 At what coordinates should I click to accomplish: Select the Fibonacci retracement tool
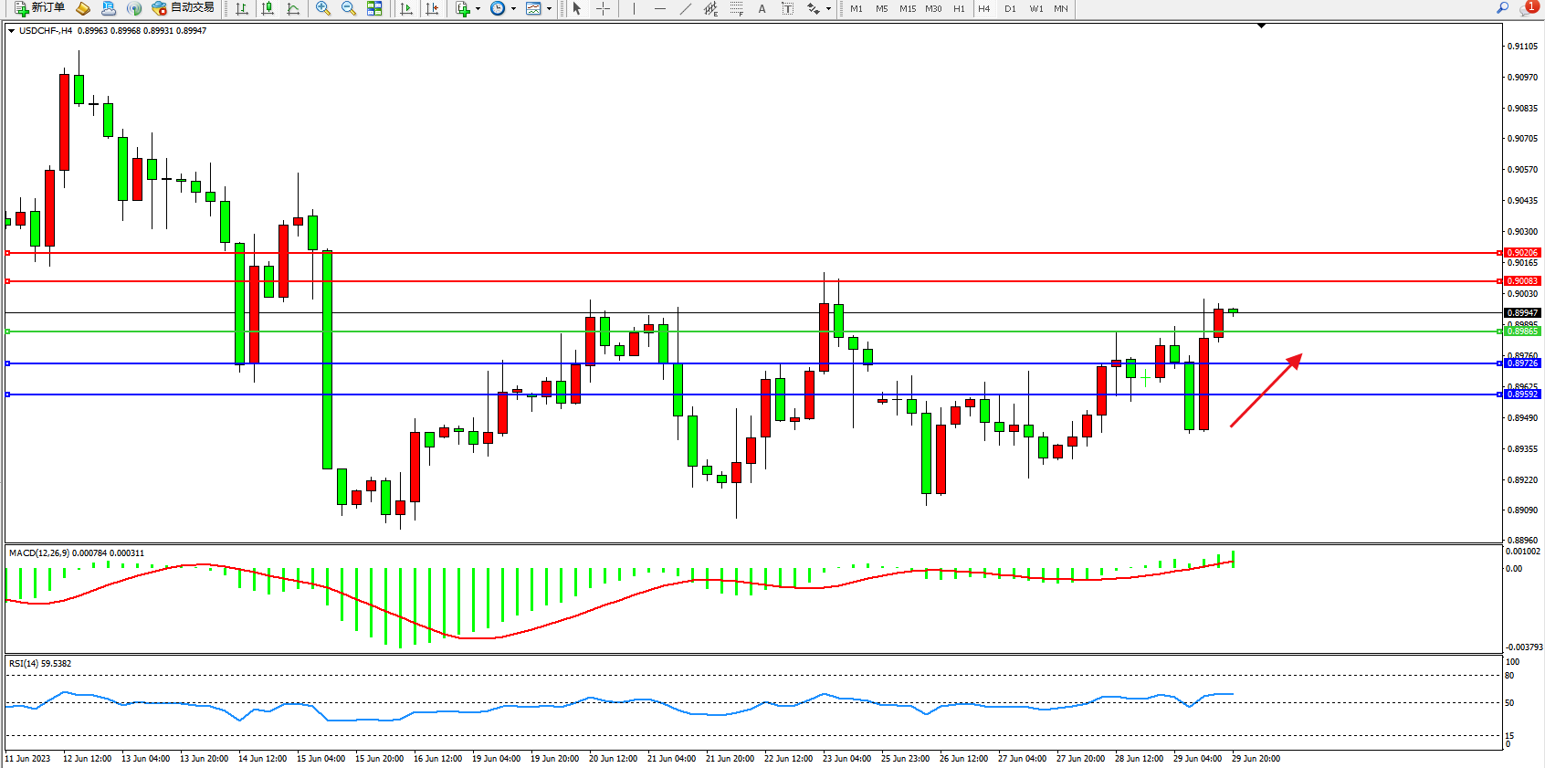tap(737, 8)
